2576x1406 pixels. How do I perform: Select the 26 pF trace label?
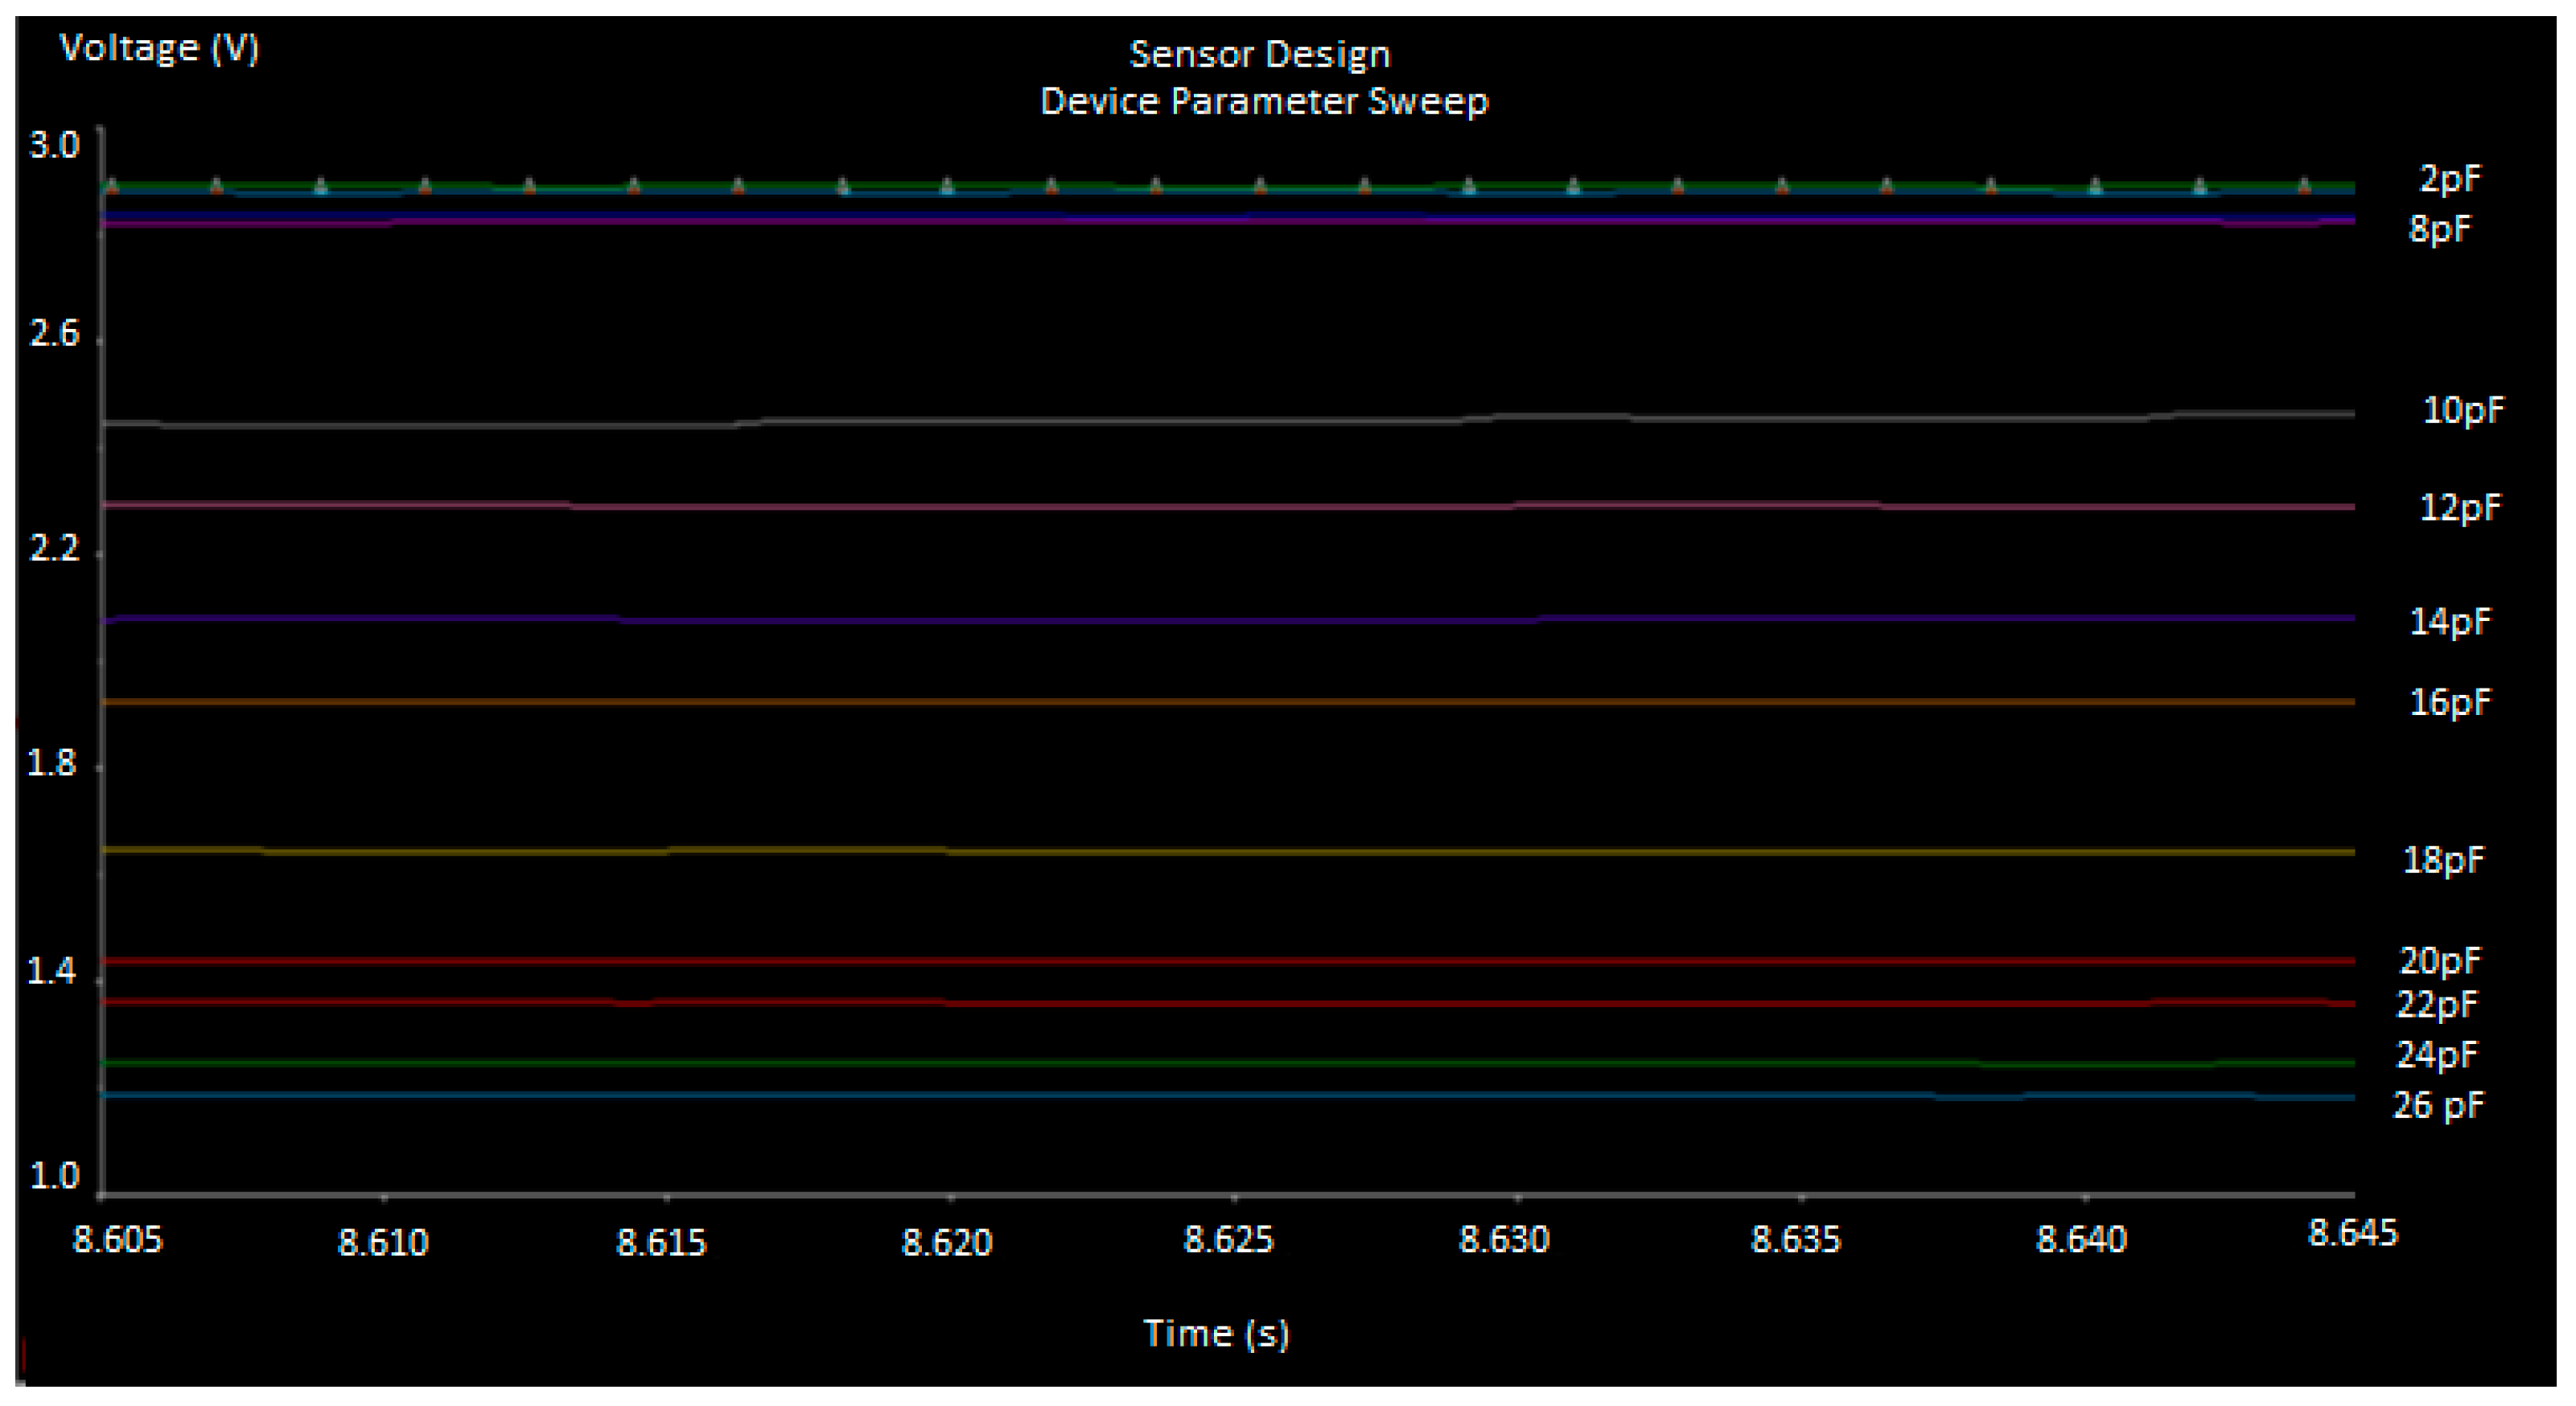[x=2438, y=1106]
